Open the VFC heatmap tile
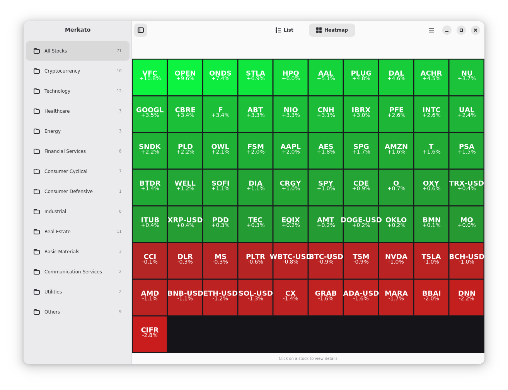The width and height of the screenshot is (508, 390). click(x=150, y=77)
